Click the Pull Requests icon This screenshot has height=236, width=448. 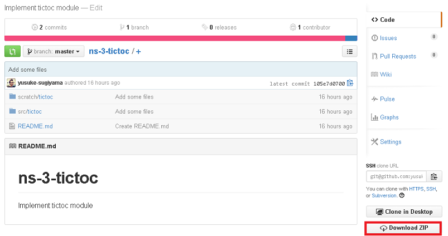(374, 56)
